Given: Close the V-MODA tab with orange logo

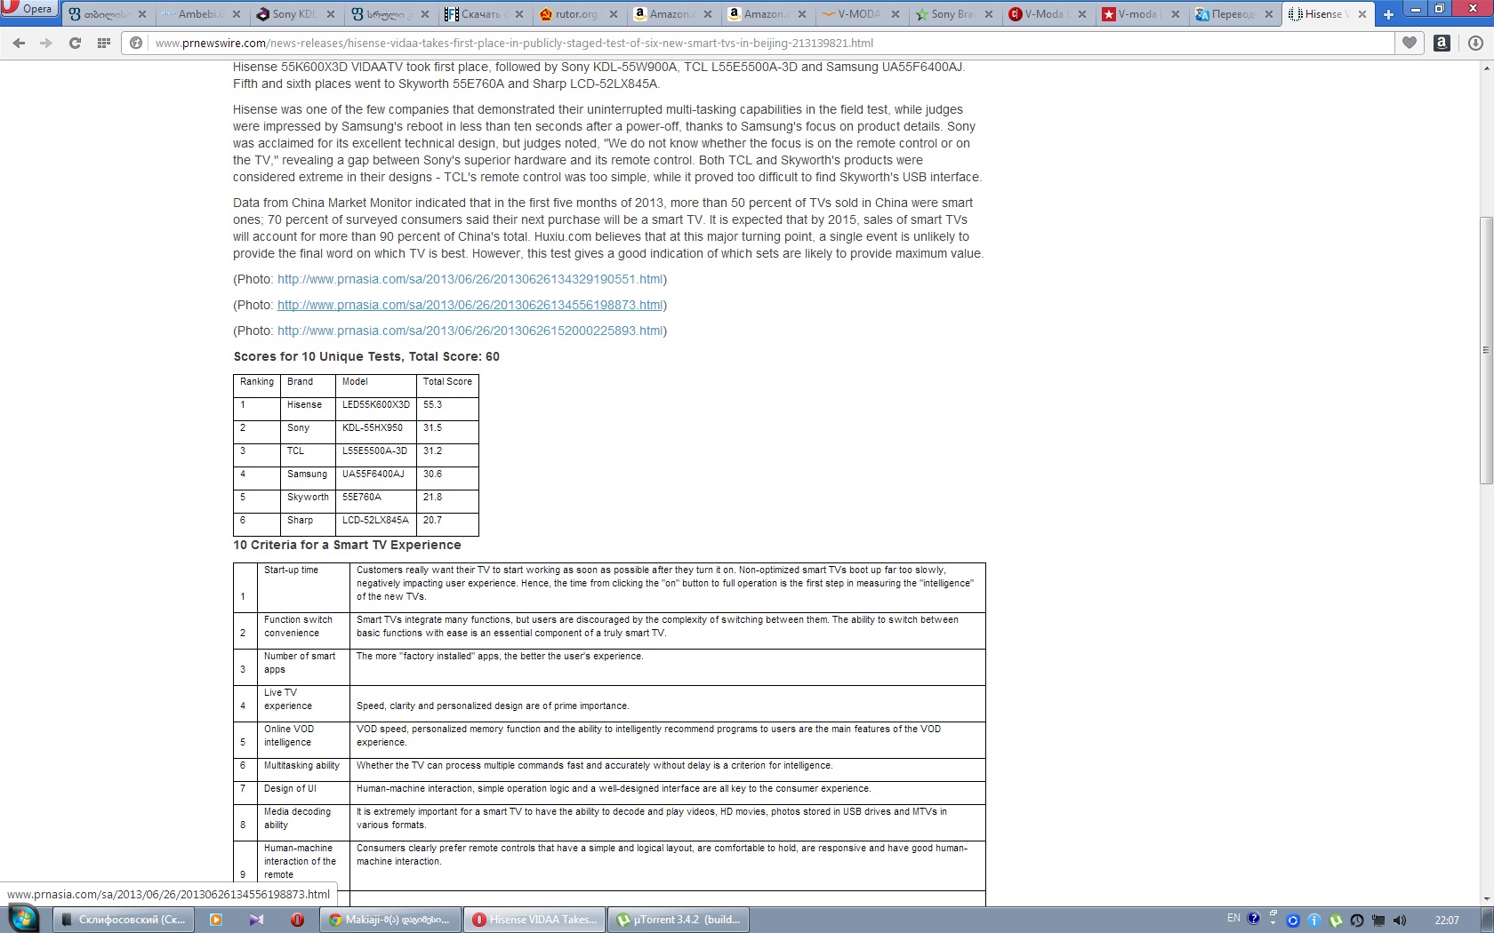Looking at the screenshot, I should [895, 14].
